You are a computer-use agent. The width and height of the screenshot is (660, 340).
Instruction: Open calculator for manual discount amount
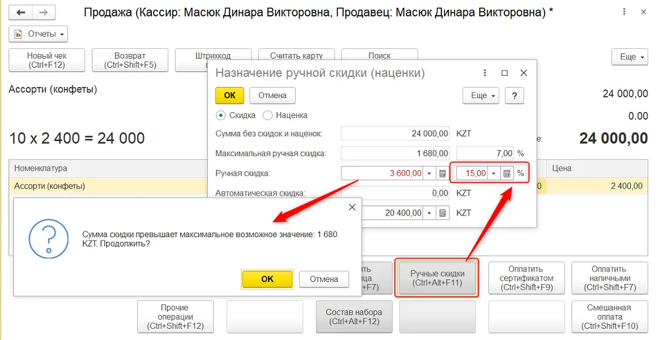click(x=442, y=173)
